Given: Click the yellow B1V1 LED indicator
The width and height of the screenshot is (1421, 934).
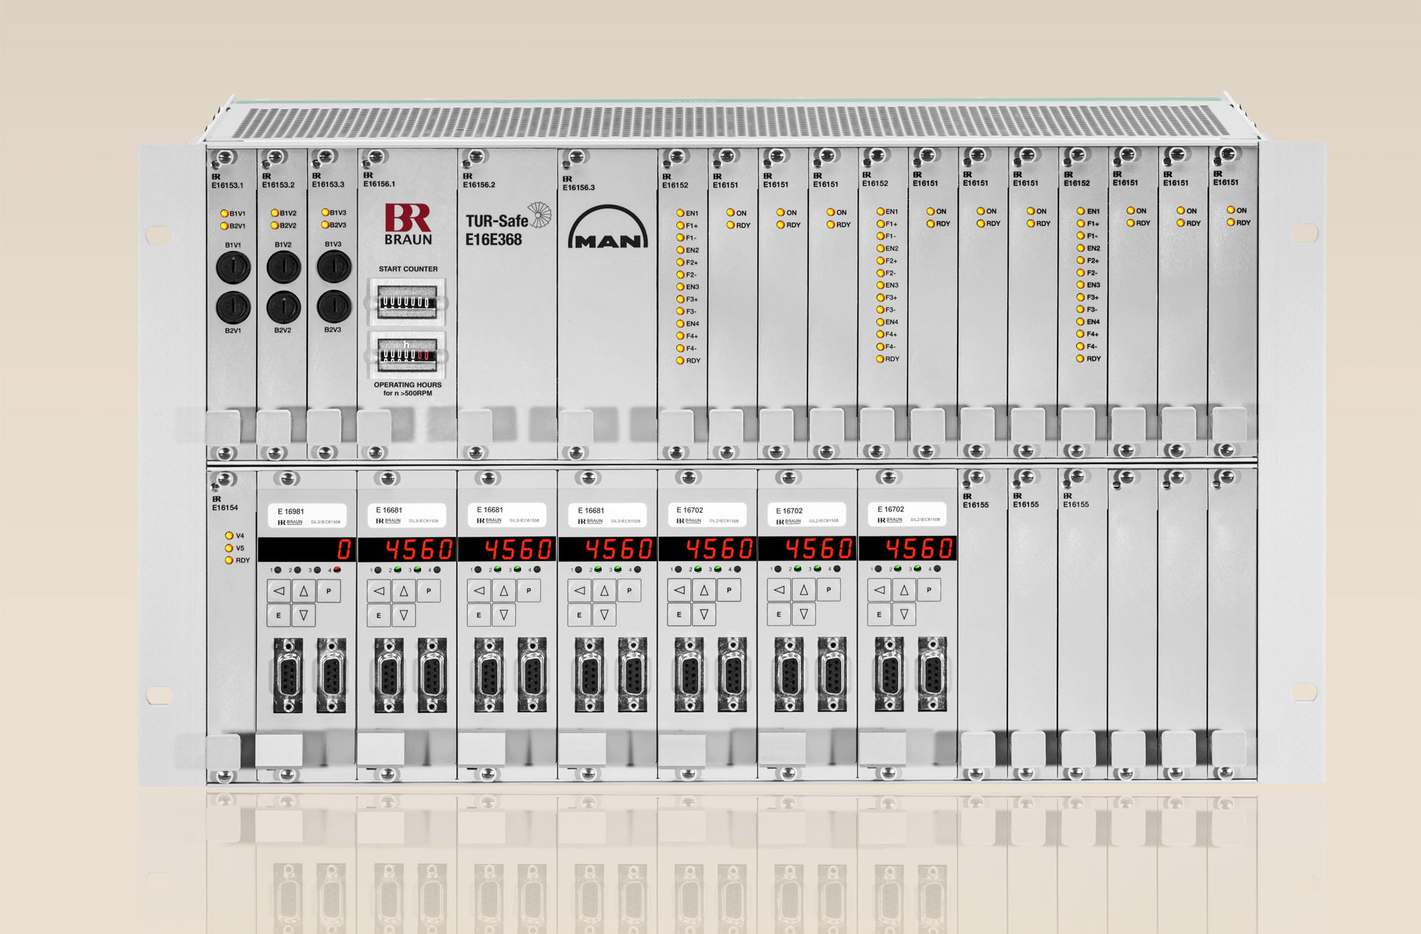Looking at the screenshot, I should pos(224,213).
